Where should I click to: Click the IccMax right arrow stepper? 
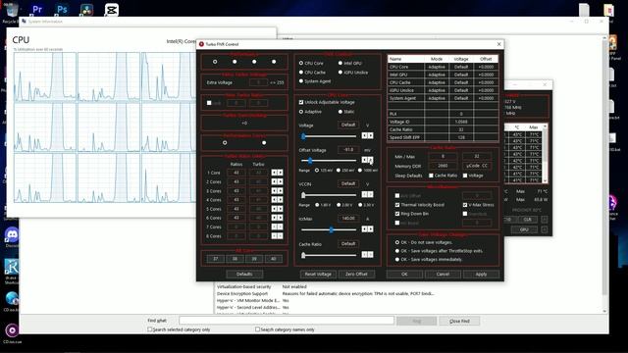tap(371, 228)
